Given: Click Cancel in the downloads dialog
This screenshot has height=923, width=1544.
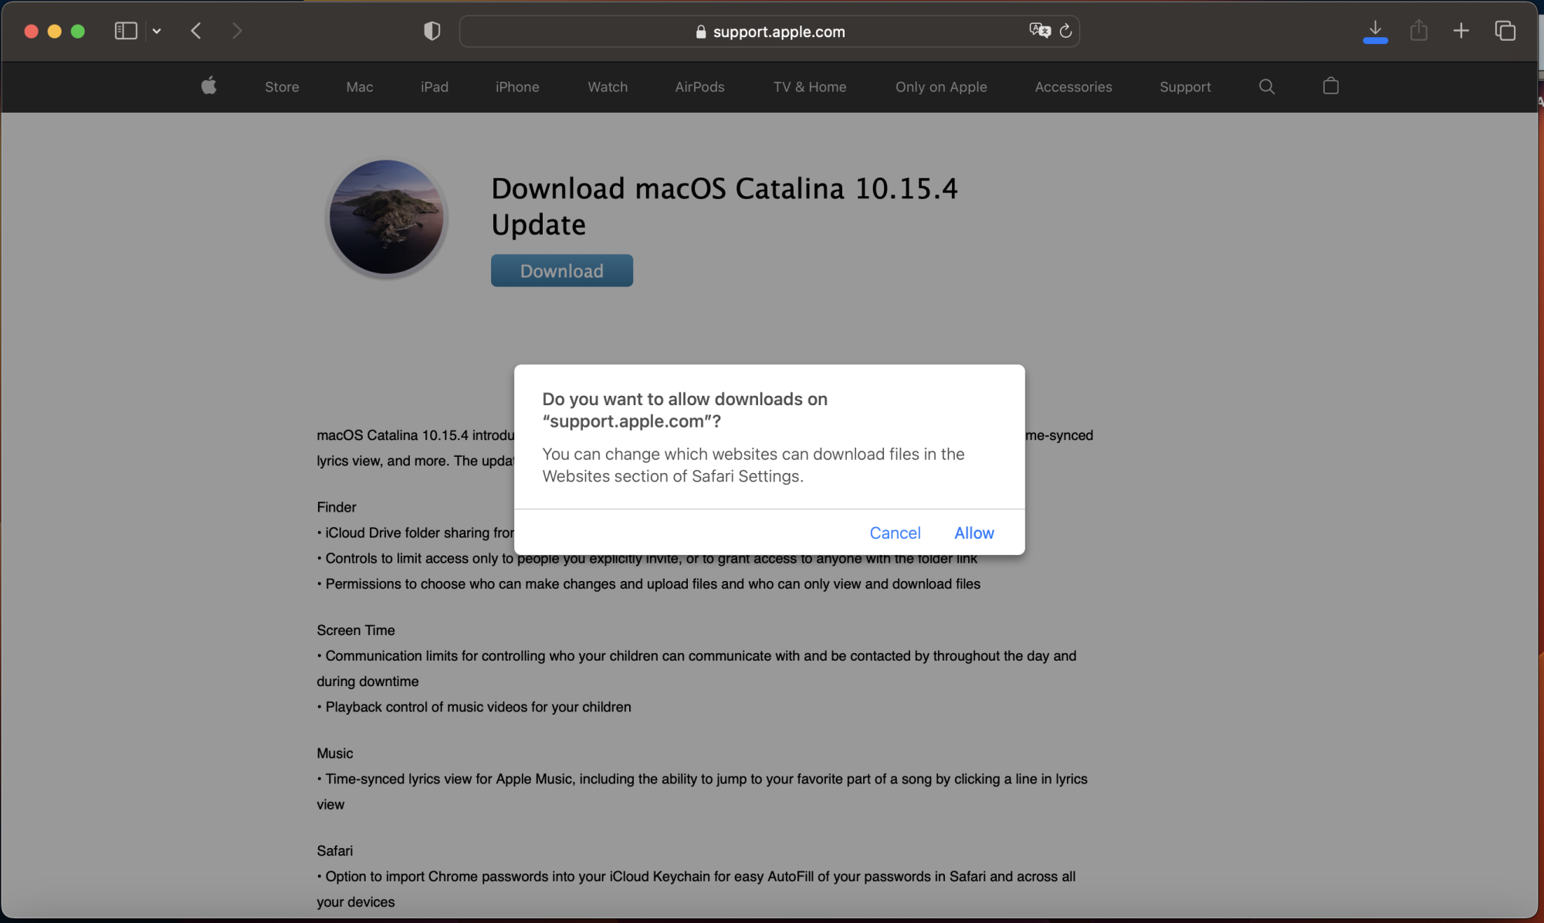Looking at the screenshot, I should click(x=895, y=532).
